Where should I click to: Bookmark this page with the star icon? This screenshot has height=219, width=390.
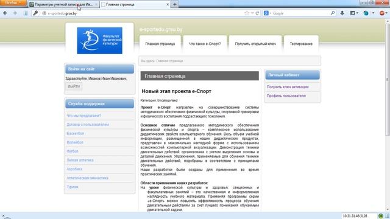point(246,13)
